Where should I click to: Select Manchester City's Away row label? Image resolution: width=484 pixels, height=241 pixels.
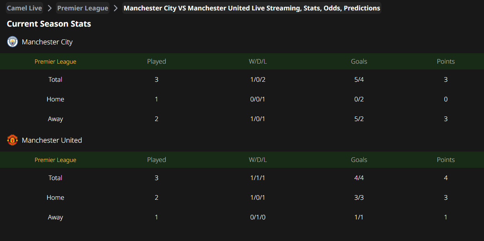point(55,119)
